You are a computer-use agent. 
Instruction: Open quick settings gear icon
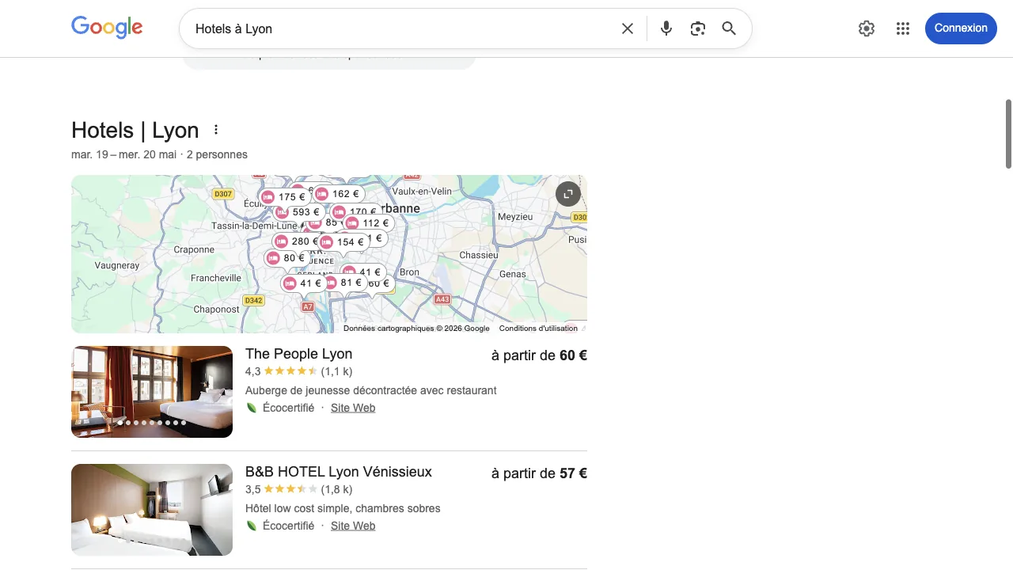(x=867, y=28)
